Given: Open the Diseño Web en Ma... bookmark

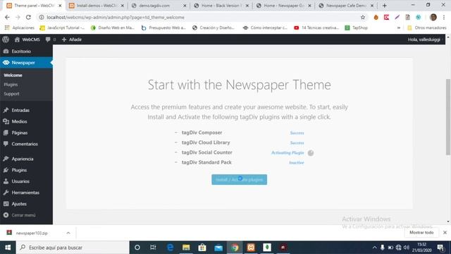Looking at the screenshot, I should pos(113,28).
